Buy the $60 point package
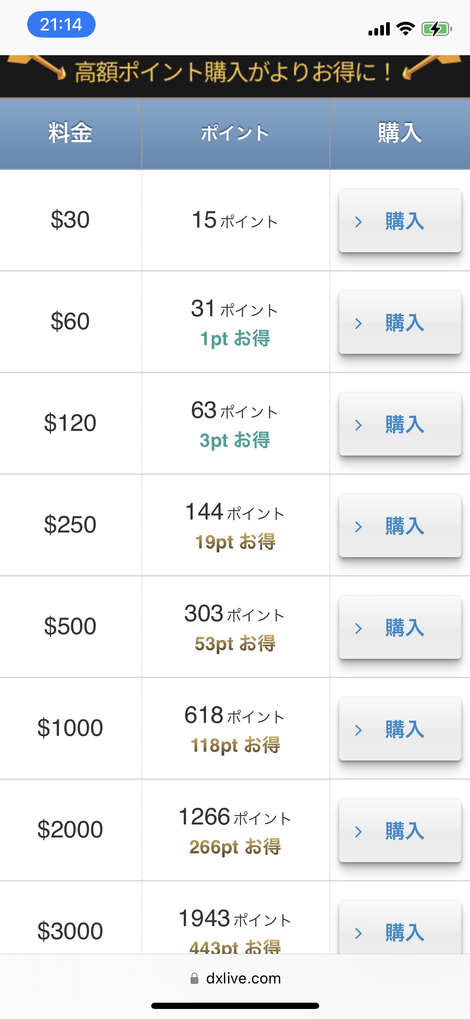The height and width of the screenshot is (1019, 470). (400, 323)
